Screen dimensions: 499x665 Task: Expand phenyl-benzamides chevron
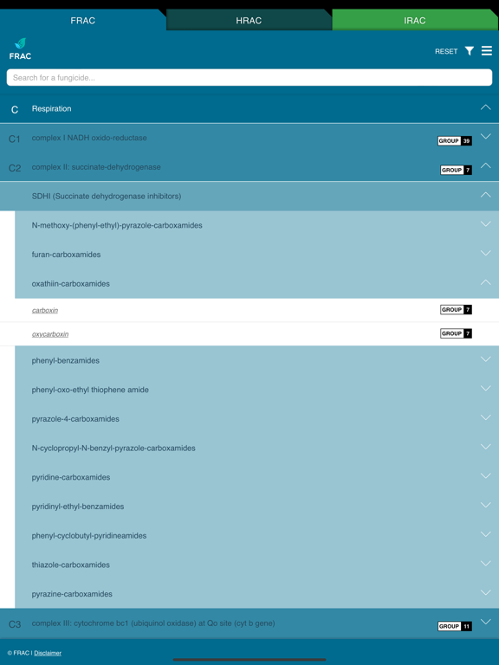point(485,359)
